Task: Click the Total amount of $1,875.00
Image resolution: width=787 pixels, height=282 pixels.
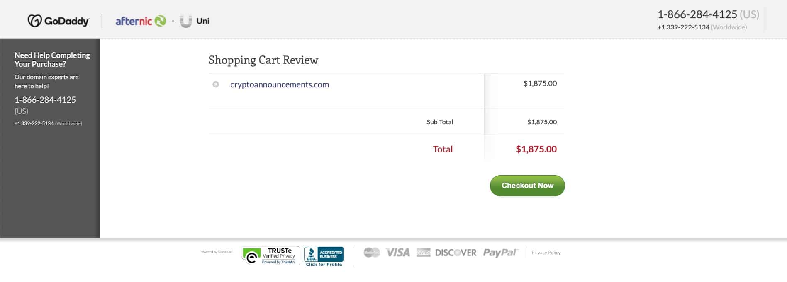Action: click(536, 149)
